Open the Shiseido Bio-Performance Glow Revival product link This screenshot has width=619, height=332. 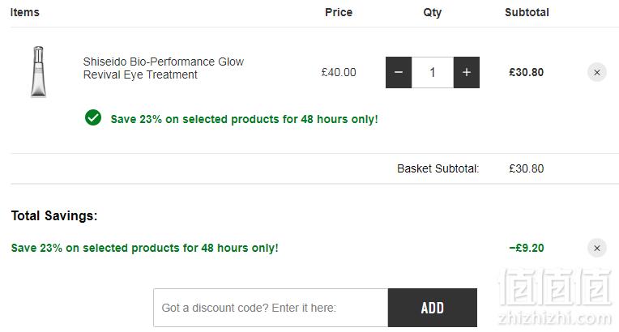click(x=164, y=68)
